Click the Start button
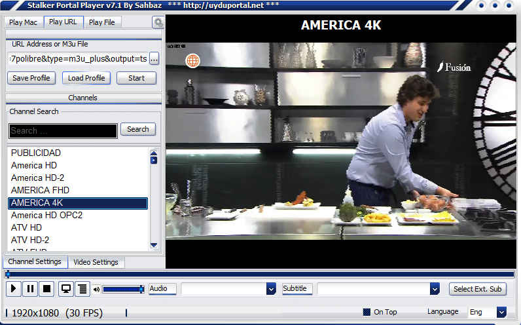Viewport: 521px width, 325px height. [x=136, y=78]
